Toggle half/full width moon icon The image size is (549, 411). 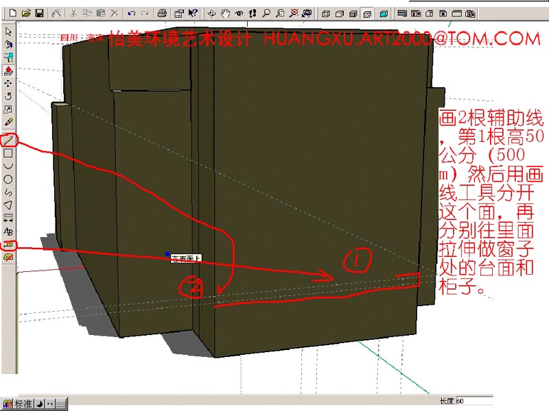[x=40, y=404]
